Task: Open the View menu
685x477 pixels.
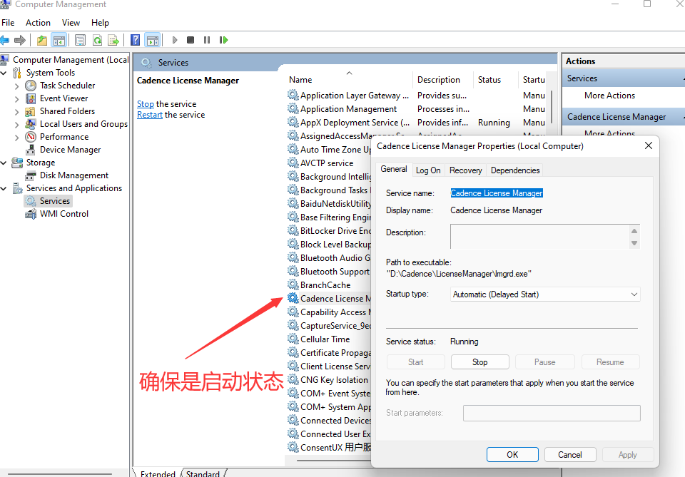Action: [71, 23]
